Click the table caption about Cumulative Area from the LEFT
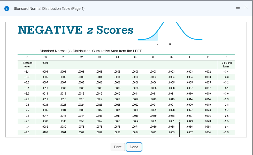The image size is (253, 155). (x=90, y=51)
